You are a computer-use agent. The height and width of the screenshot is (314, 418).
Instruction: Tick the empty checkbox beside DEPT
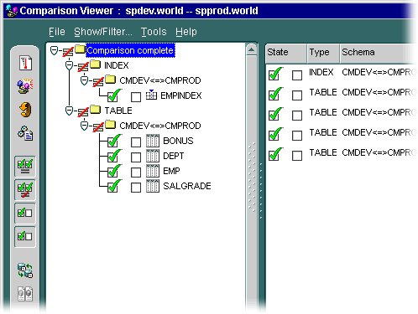(136, 157)
